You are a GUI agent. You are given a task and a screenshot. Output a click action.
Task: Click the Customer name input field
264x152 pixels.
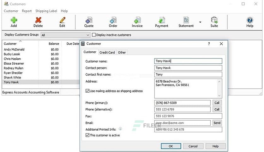tap(188, 61)
